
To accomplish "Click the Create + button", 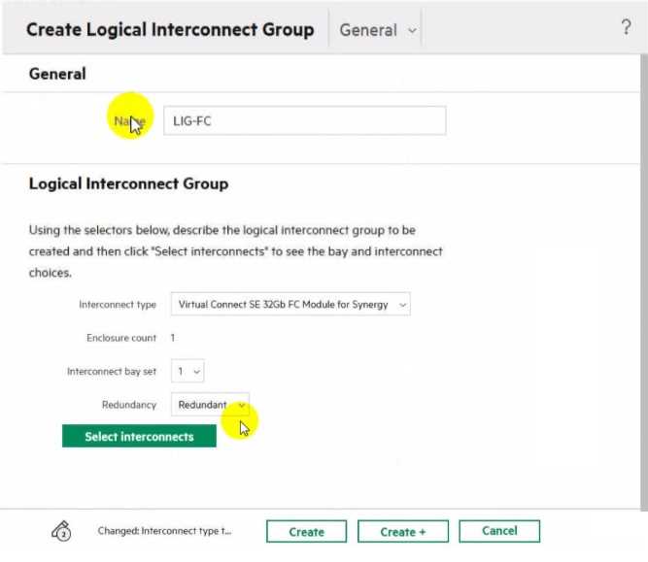I will [x=403, y=532].
